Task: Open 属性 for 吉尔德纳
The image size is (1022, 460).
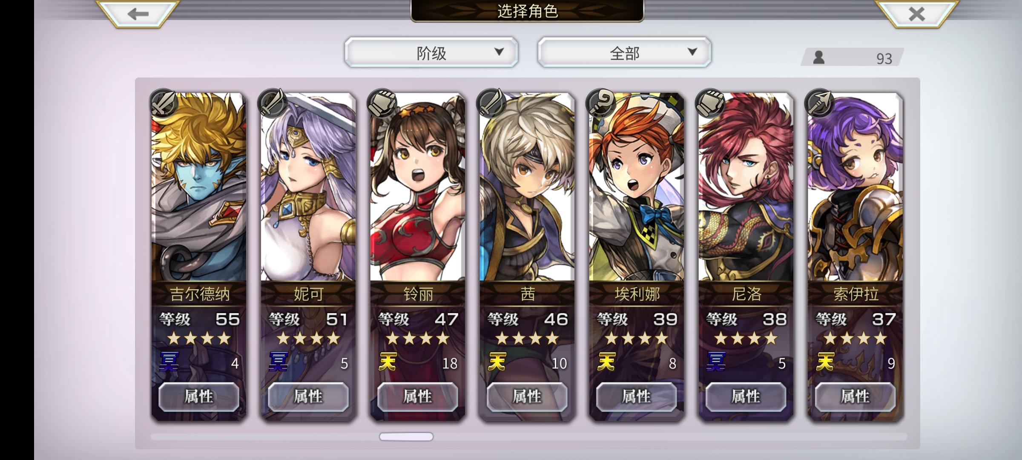Action: [x=199, y=397]
